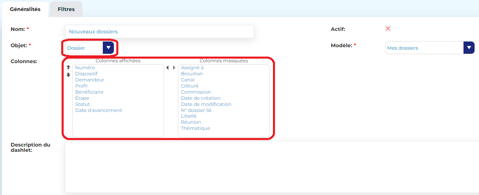The height and width of the screenshot is (195, 479).
Task: Toggle the Actif checkbox
Action: (388, 28)
